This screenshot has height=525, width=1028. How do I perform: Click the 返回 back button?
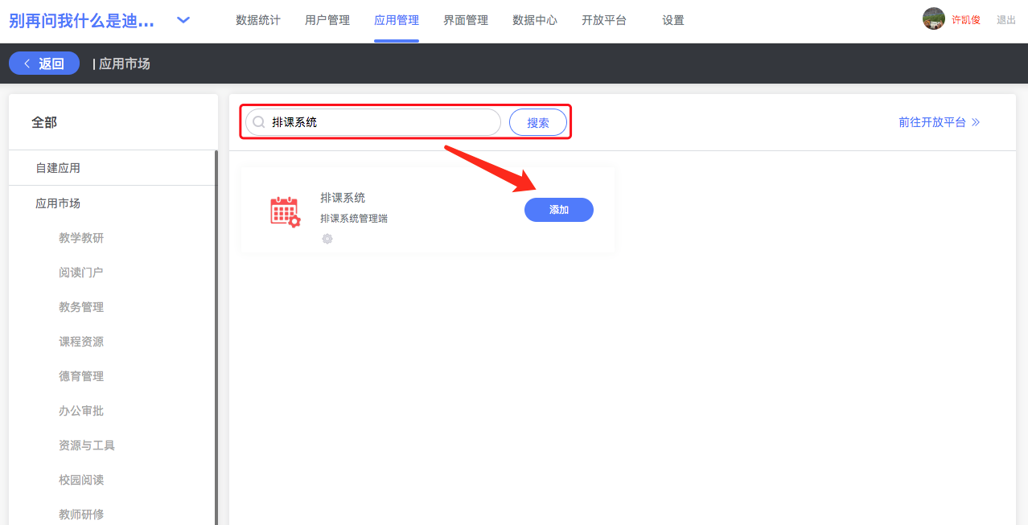pos(44,64)
